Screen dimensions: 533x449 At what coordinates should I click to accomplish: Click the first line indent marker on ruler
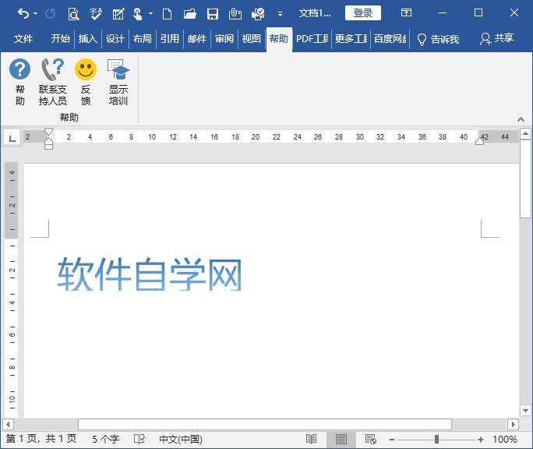48,132
